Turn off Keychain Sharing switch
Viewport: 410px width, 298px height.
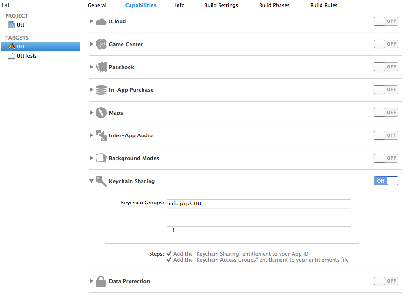[x=386, y=181]
